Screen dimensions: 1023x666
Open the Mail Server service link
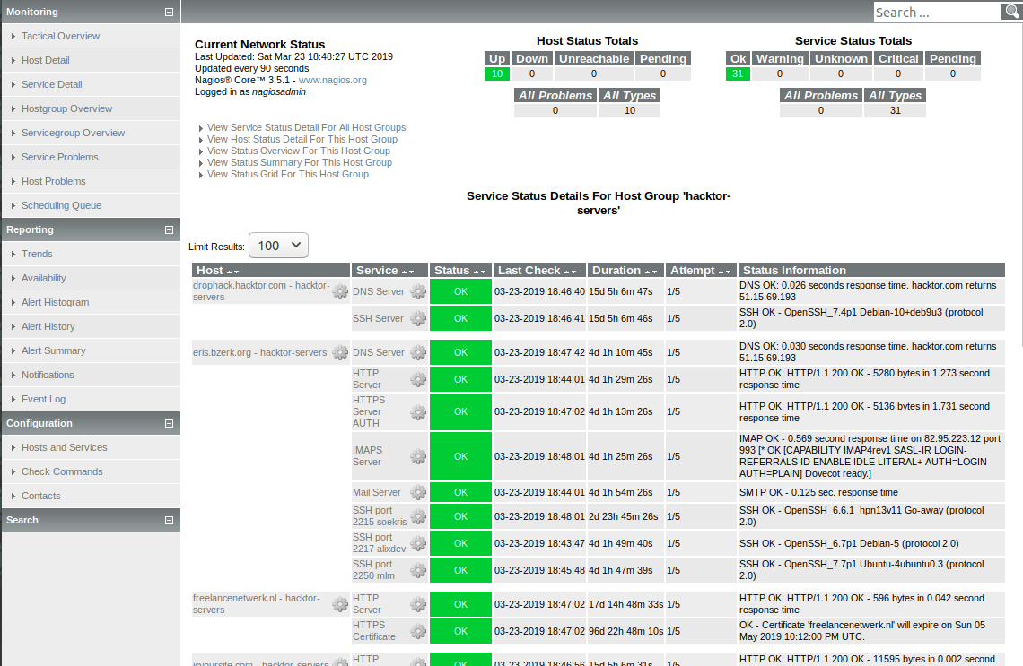click(377, 492)
